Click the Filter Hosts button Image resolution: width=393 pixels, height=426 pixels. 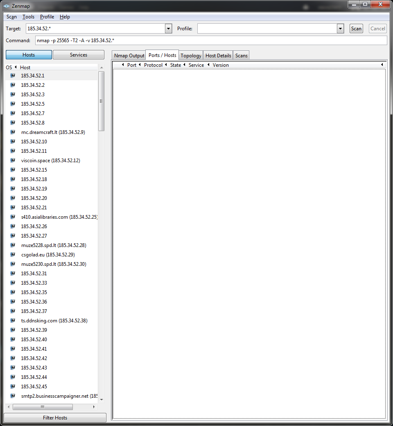click(x=55, y=417)
